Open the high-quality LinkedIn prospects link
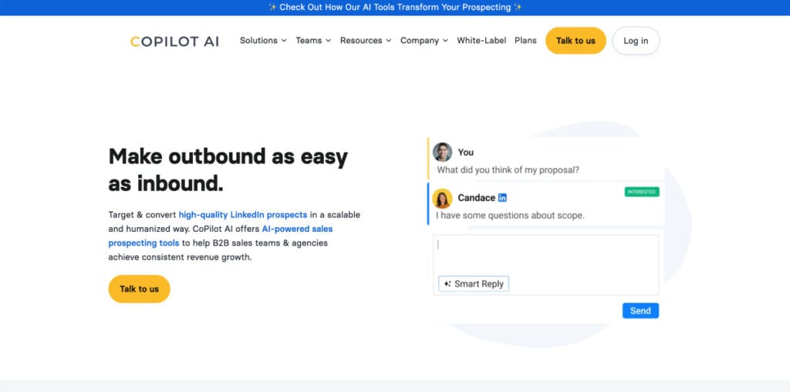 click(243, 214)
